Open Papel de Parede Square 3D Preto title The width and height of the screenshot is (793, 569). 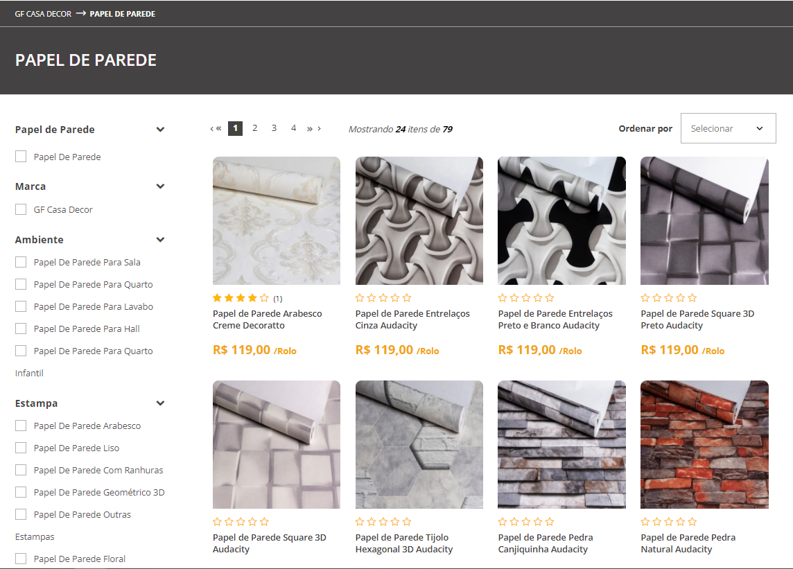point(697,319)
